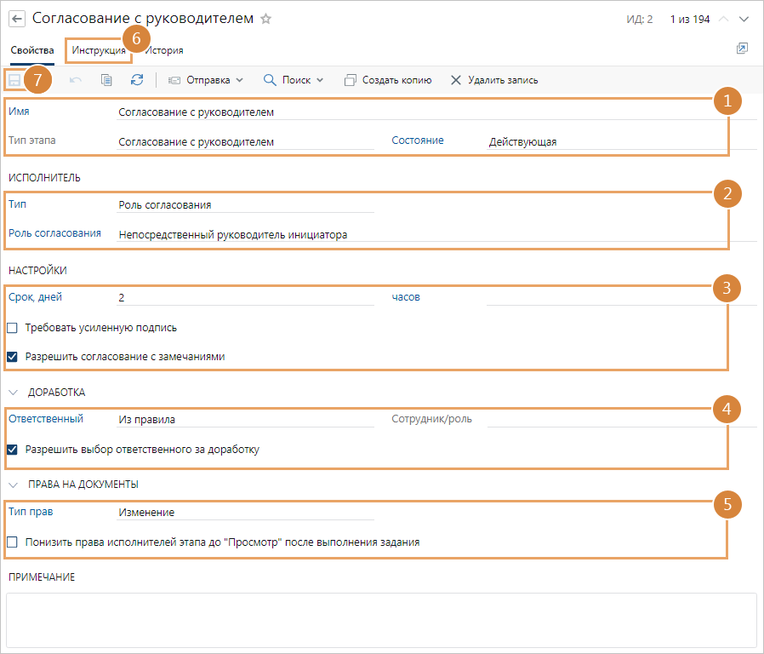Open the 'Инструкция' tab
This screenshot has width=764, height=654.
(99, 50)
